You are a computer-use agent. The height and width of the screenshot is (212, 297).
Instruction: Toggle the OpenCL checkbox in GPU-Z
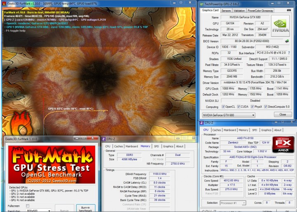click(223, 107)
